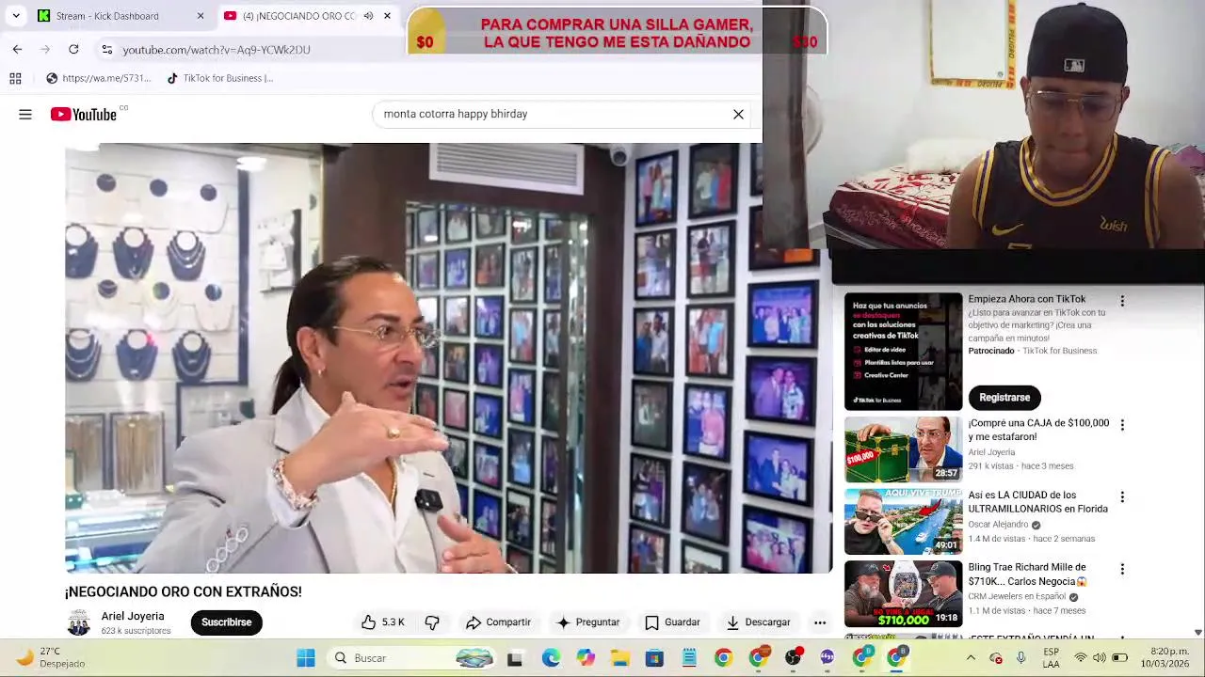The width and height of the screenshot is (1205, 677).
Task: Reload the page with refresh icon
Action: (73, 49)
